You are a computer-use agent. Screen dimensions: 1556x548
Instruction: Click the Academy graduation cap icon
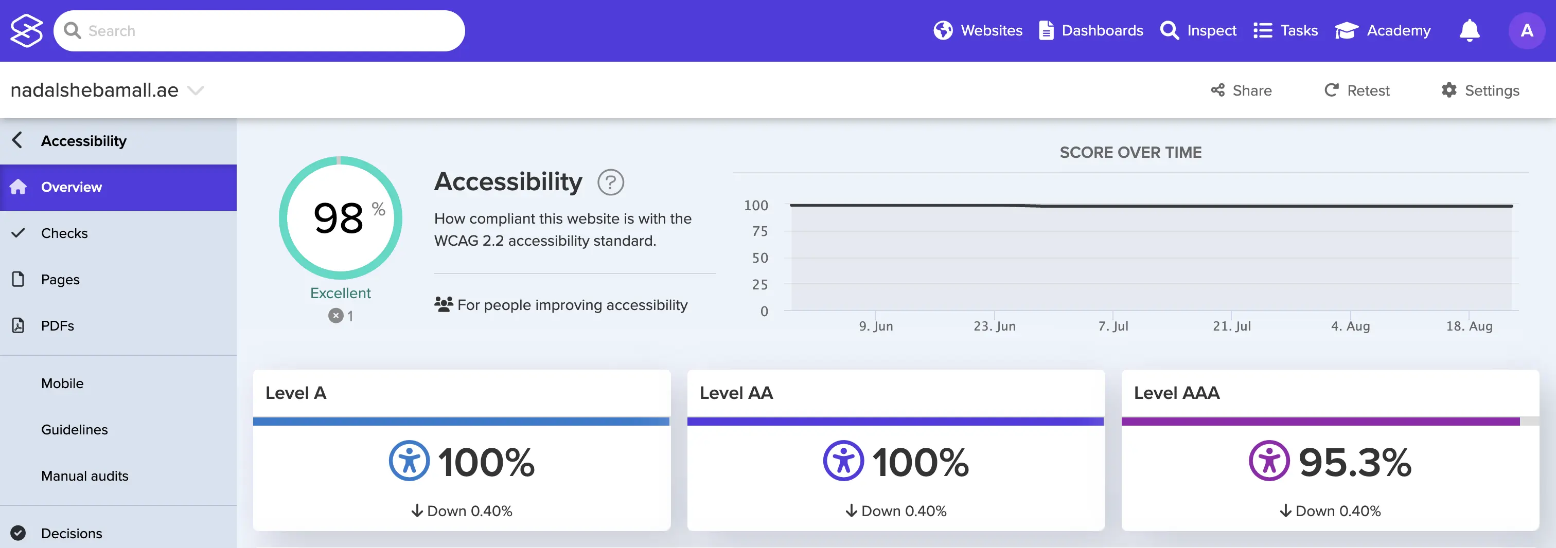point(1346,30)
